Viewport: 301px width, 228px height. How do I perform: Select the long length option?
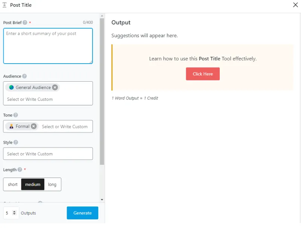[x=52, y=184]
